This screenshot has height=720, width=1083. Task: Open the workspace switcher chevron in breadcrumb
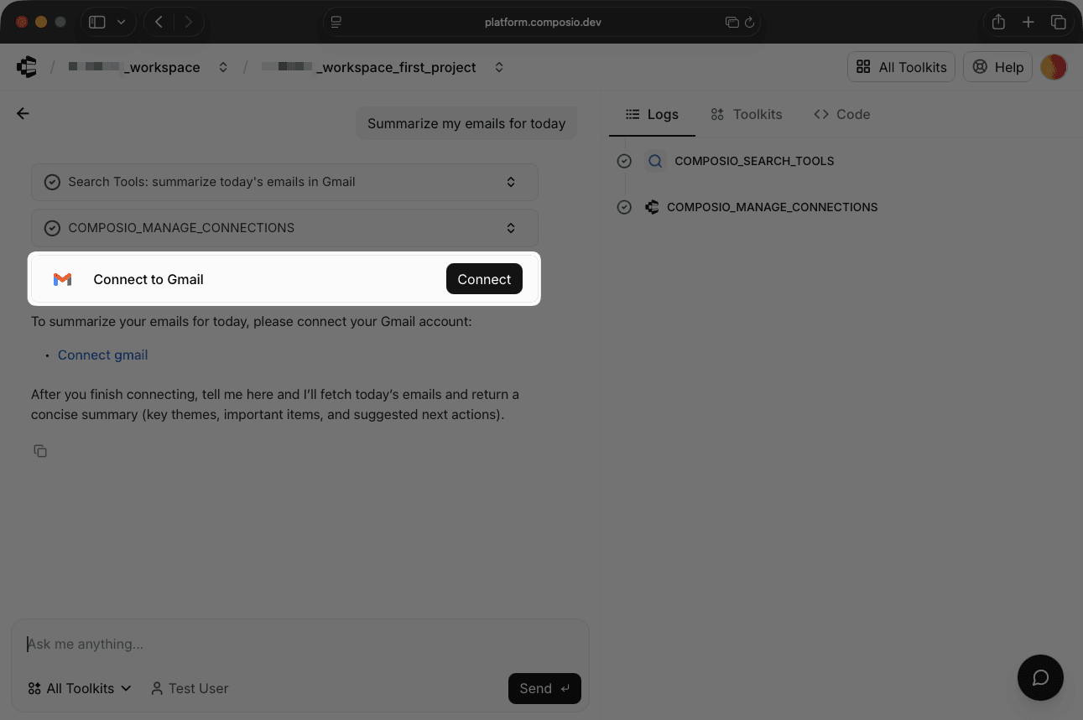223,67
